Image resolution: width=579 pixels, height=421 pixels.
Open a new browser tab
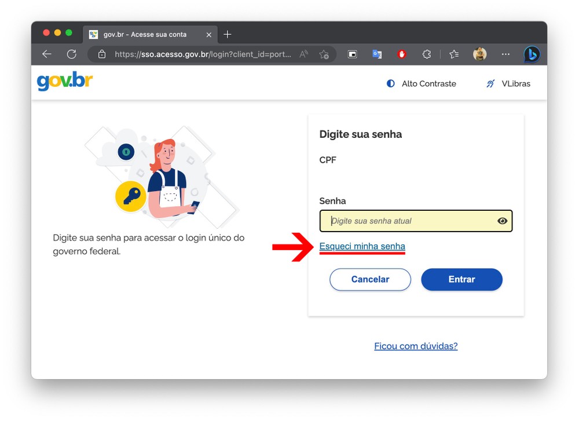[x=228, y=34]
